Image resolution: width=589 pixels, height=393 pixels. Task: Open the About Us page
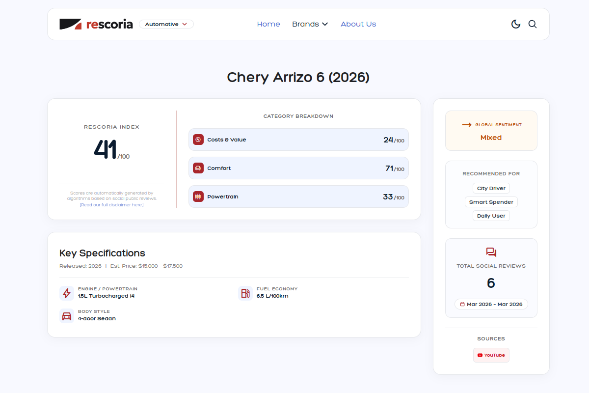pyautogui.click(x=358, y=24)
